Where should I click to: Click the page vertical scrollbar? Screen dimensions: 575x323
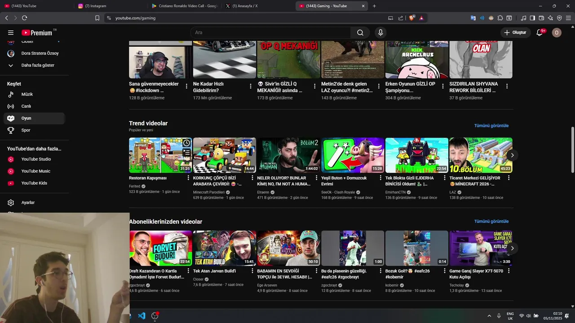pos(572,149)
